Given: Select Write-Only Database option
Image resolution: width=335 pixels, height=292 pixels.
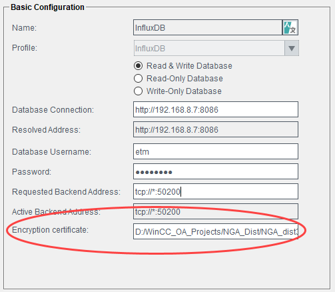Looking at the screenshot, I should point(138,91).
